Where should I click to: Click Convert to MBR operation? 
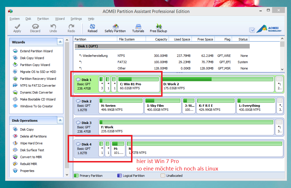[31, 157]
